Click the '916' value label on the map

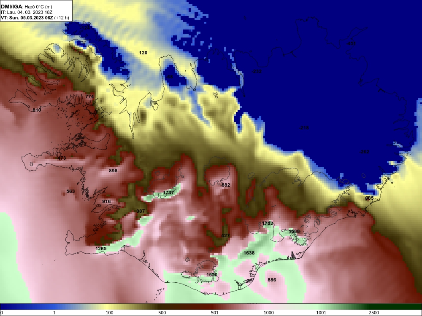coord(107,201)
